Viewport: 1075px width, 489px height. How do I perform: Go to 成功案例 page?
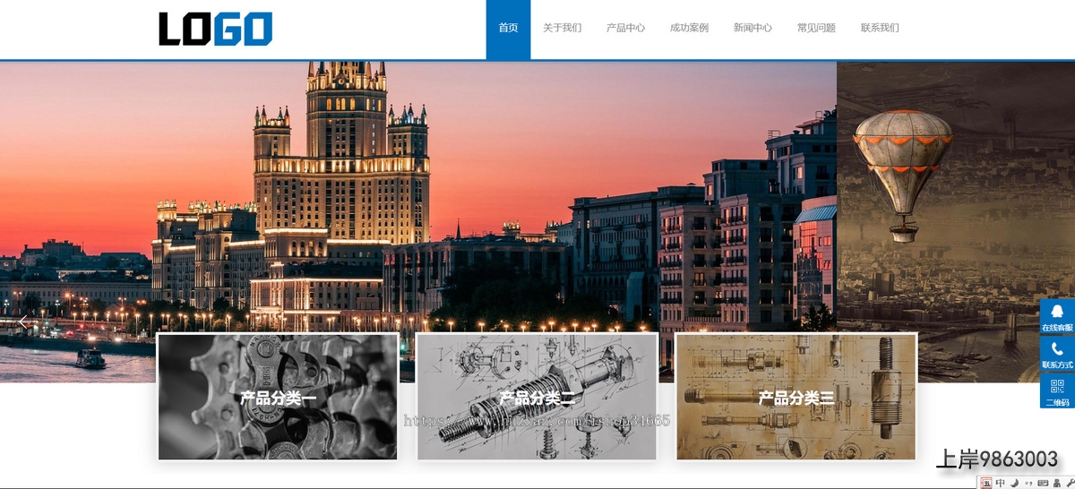[x=689, y=29]
